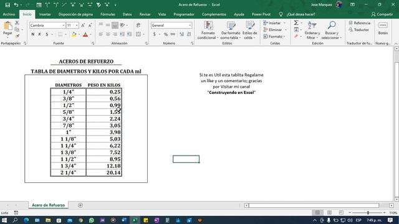
Task: Open WhatsApp from the taskbar
Action: [x=92, y=220]
